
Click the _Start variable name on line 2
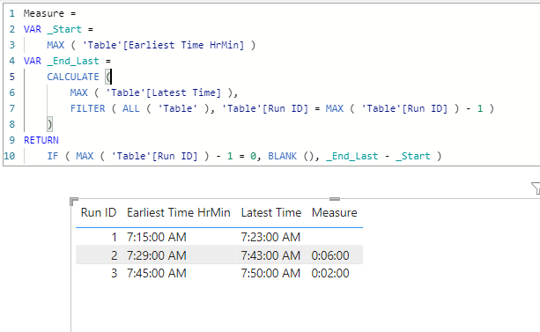[x=64, y=29]
